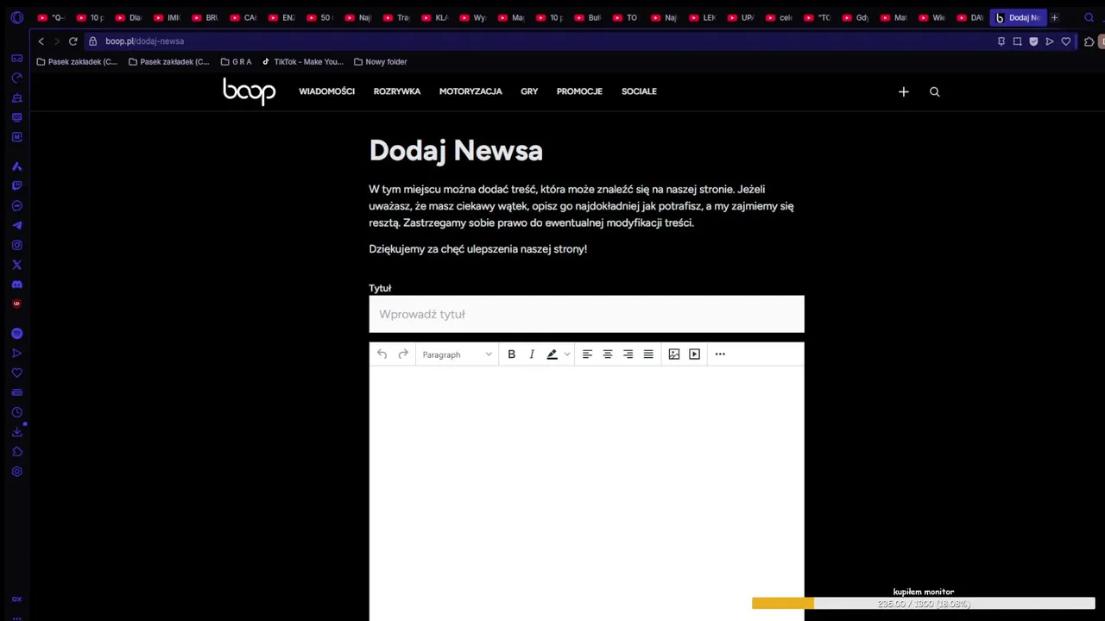Insert an image into the editor
The height and width of the screenshot is (621, 1105).
pos(674,354)
